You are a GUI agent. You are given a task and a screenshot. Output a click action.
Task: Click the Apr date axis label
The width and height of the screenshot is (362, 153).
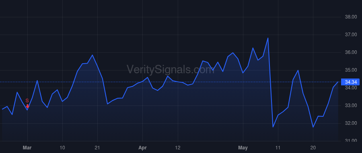click(142, 148)
